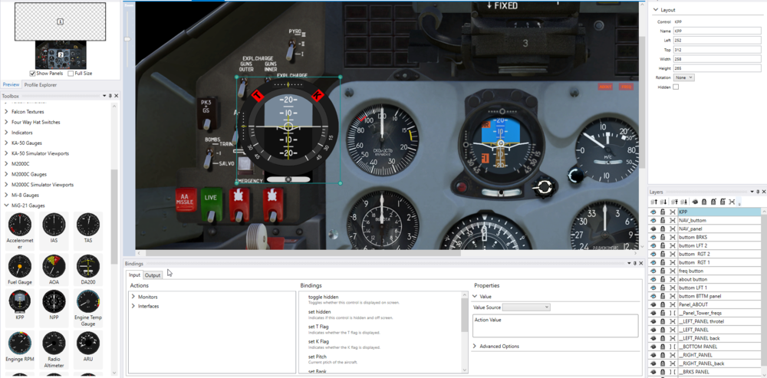767x378 pixels.
Task: Open the Value Source dropdown
Action: [x=526, y=307]
